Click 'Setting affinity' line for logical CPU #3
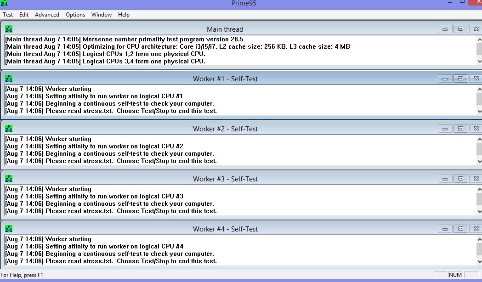 coord(94,196)
